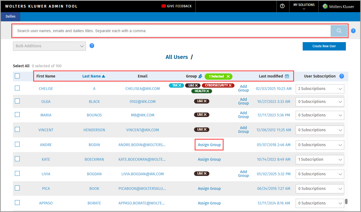Click Add Group for Maria Bounos

tap(244, 115)
